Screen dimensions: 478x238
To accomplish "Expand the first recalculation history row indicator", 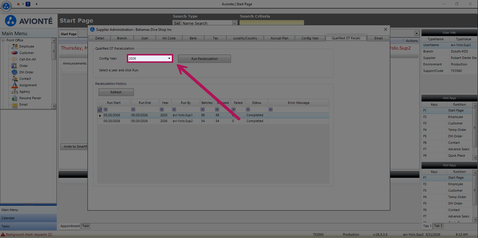I will point(100,115).
